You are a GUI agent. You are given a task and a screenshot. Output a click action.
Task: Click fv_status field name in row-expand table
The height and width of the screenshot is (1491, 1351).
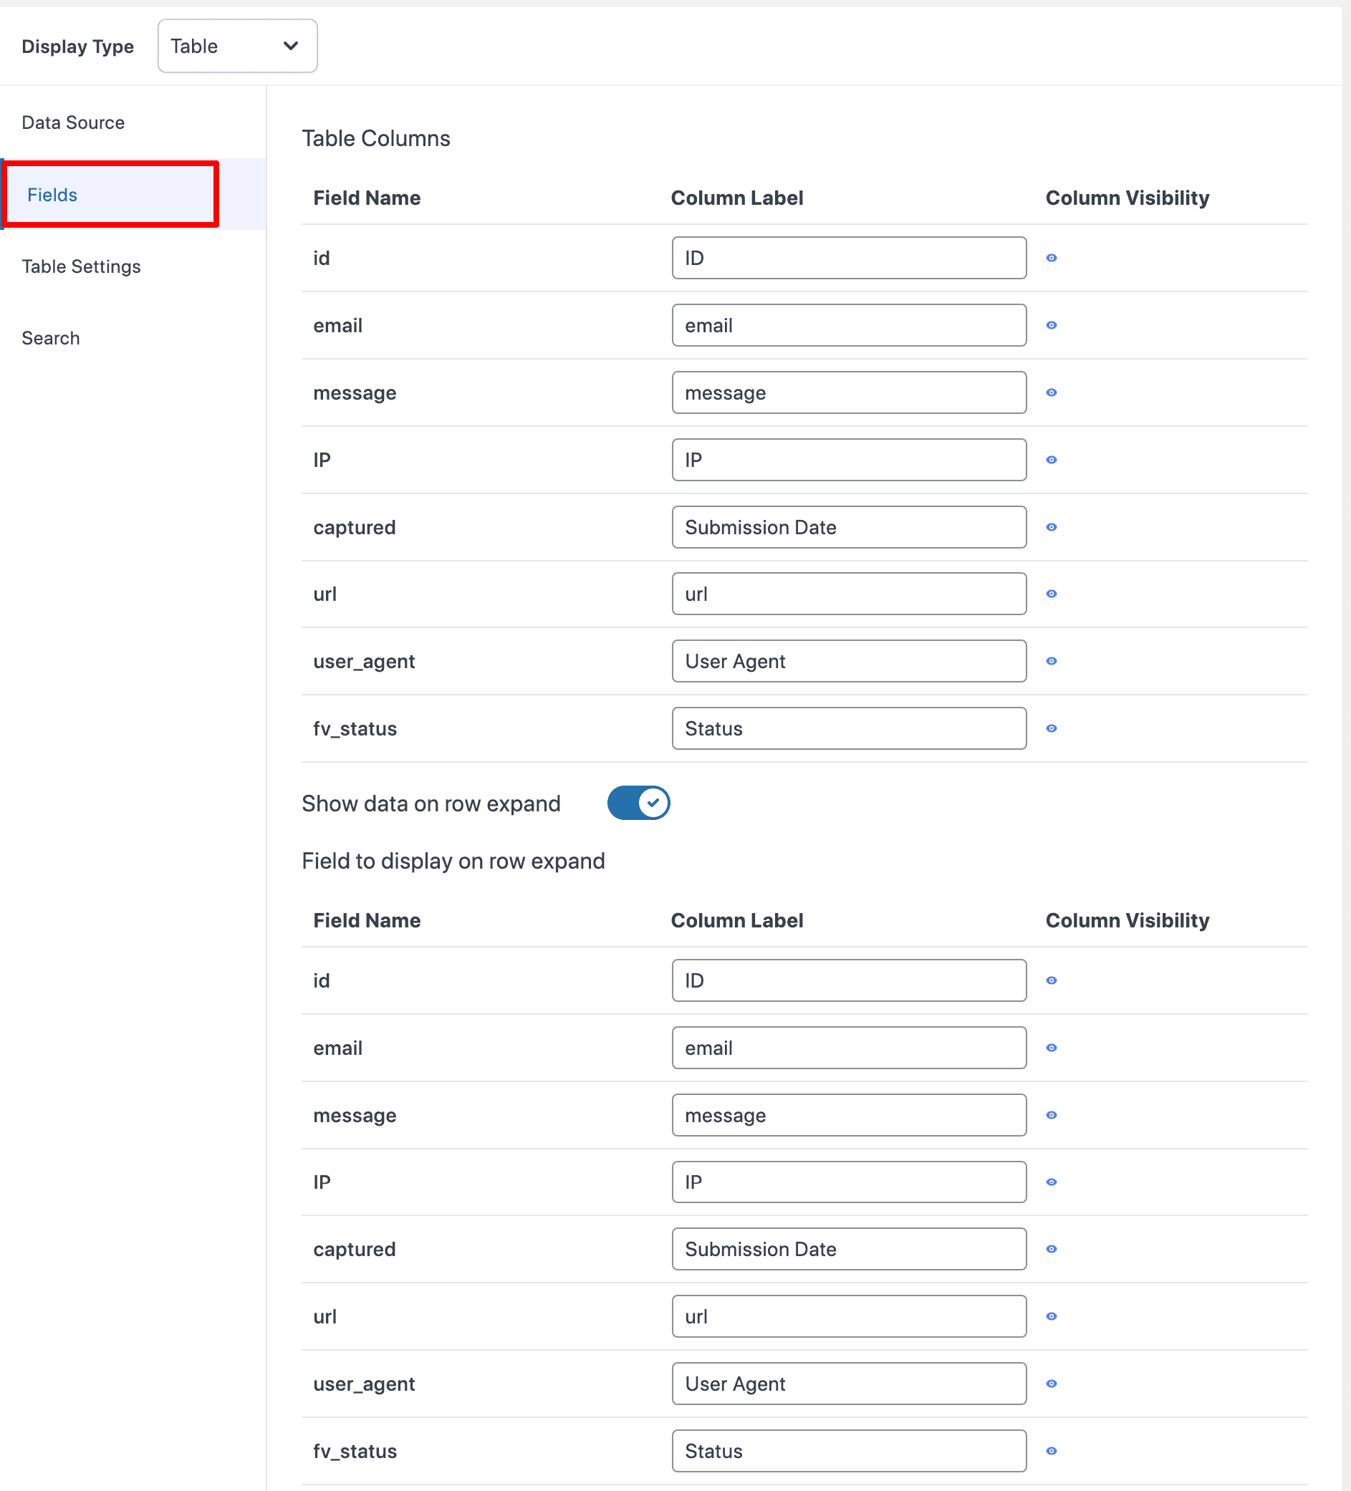[355, 1451]
